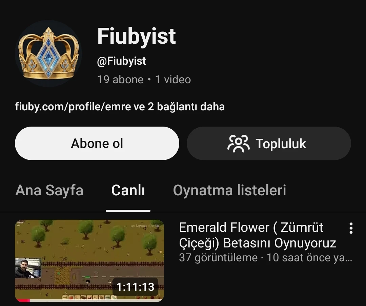
Task: Click the 1 video count text
Action: click(173, 80)
